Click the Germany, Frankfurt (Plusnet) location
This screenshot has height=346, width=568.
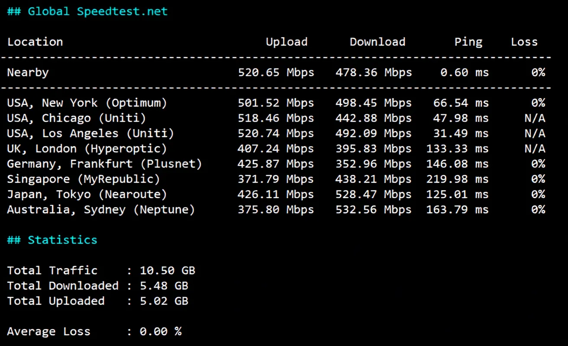tap(104, 163)
